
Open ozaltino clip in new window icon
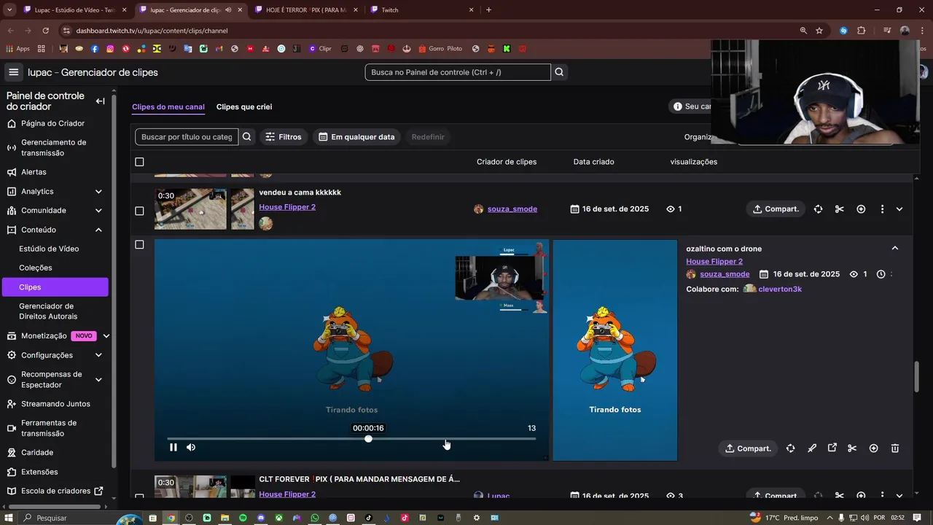(832, 448)
